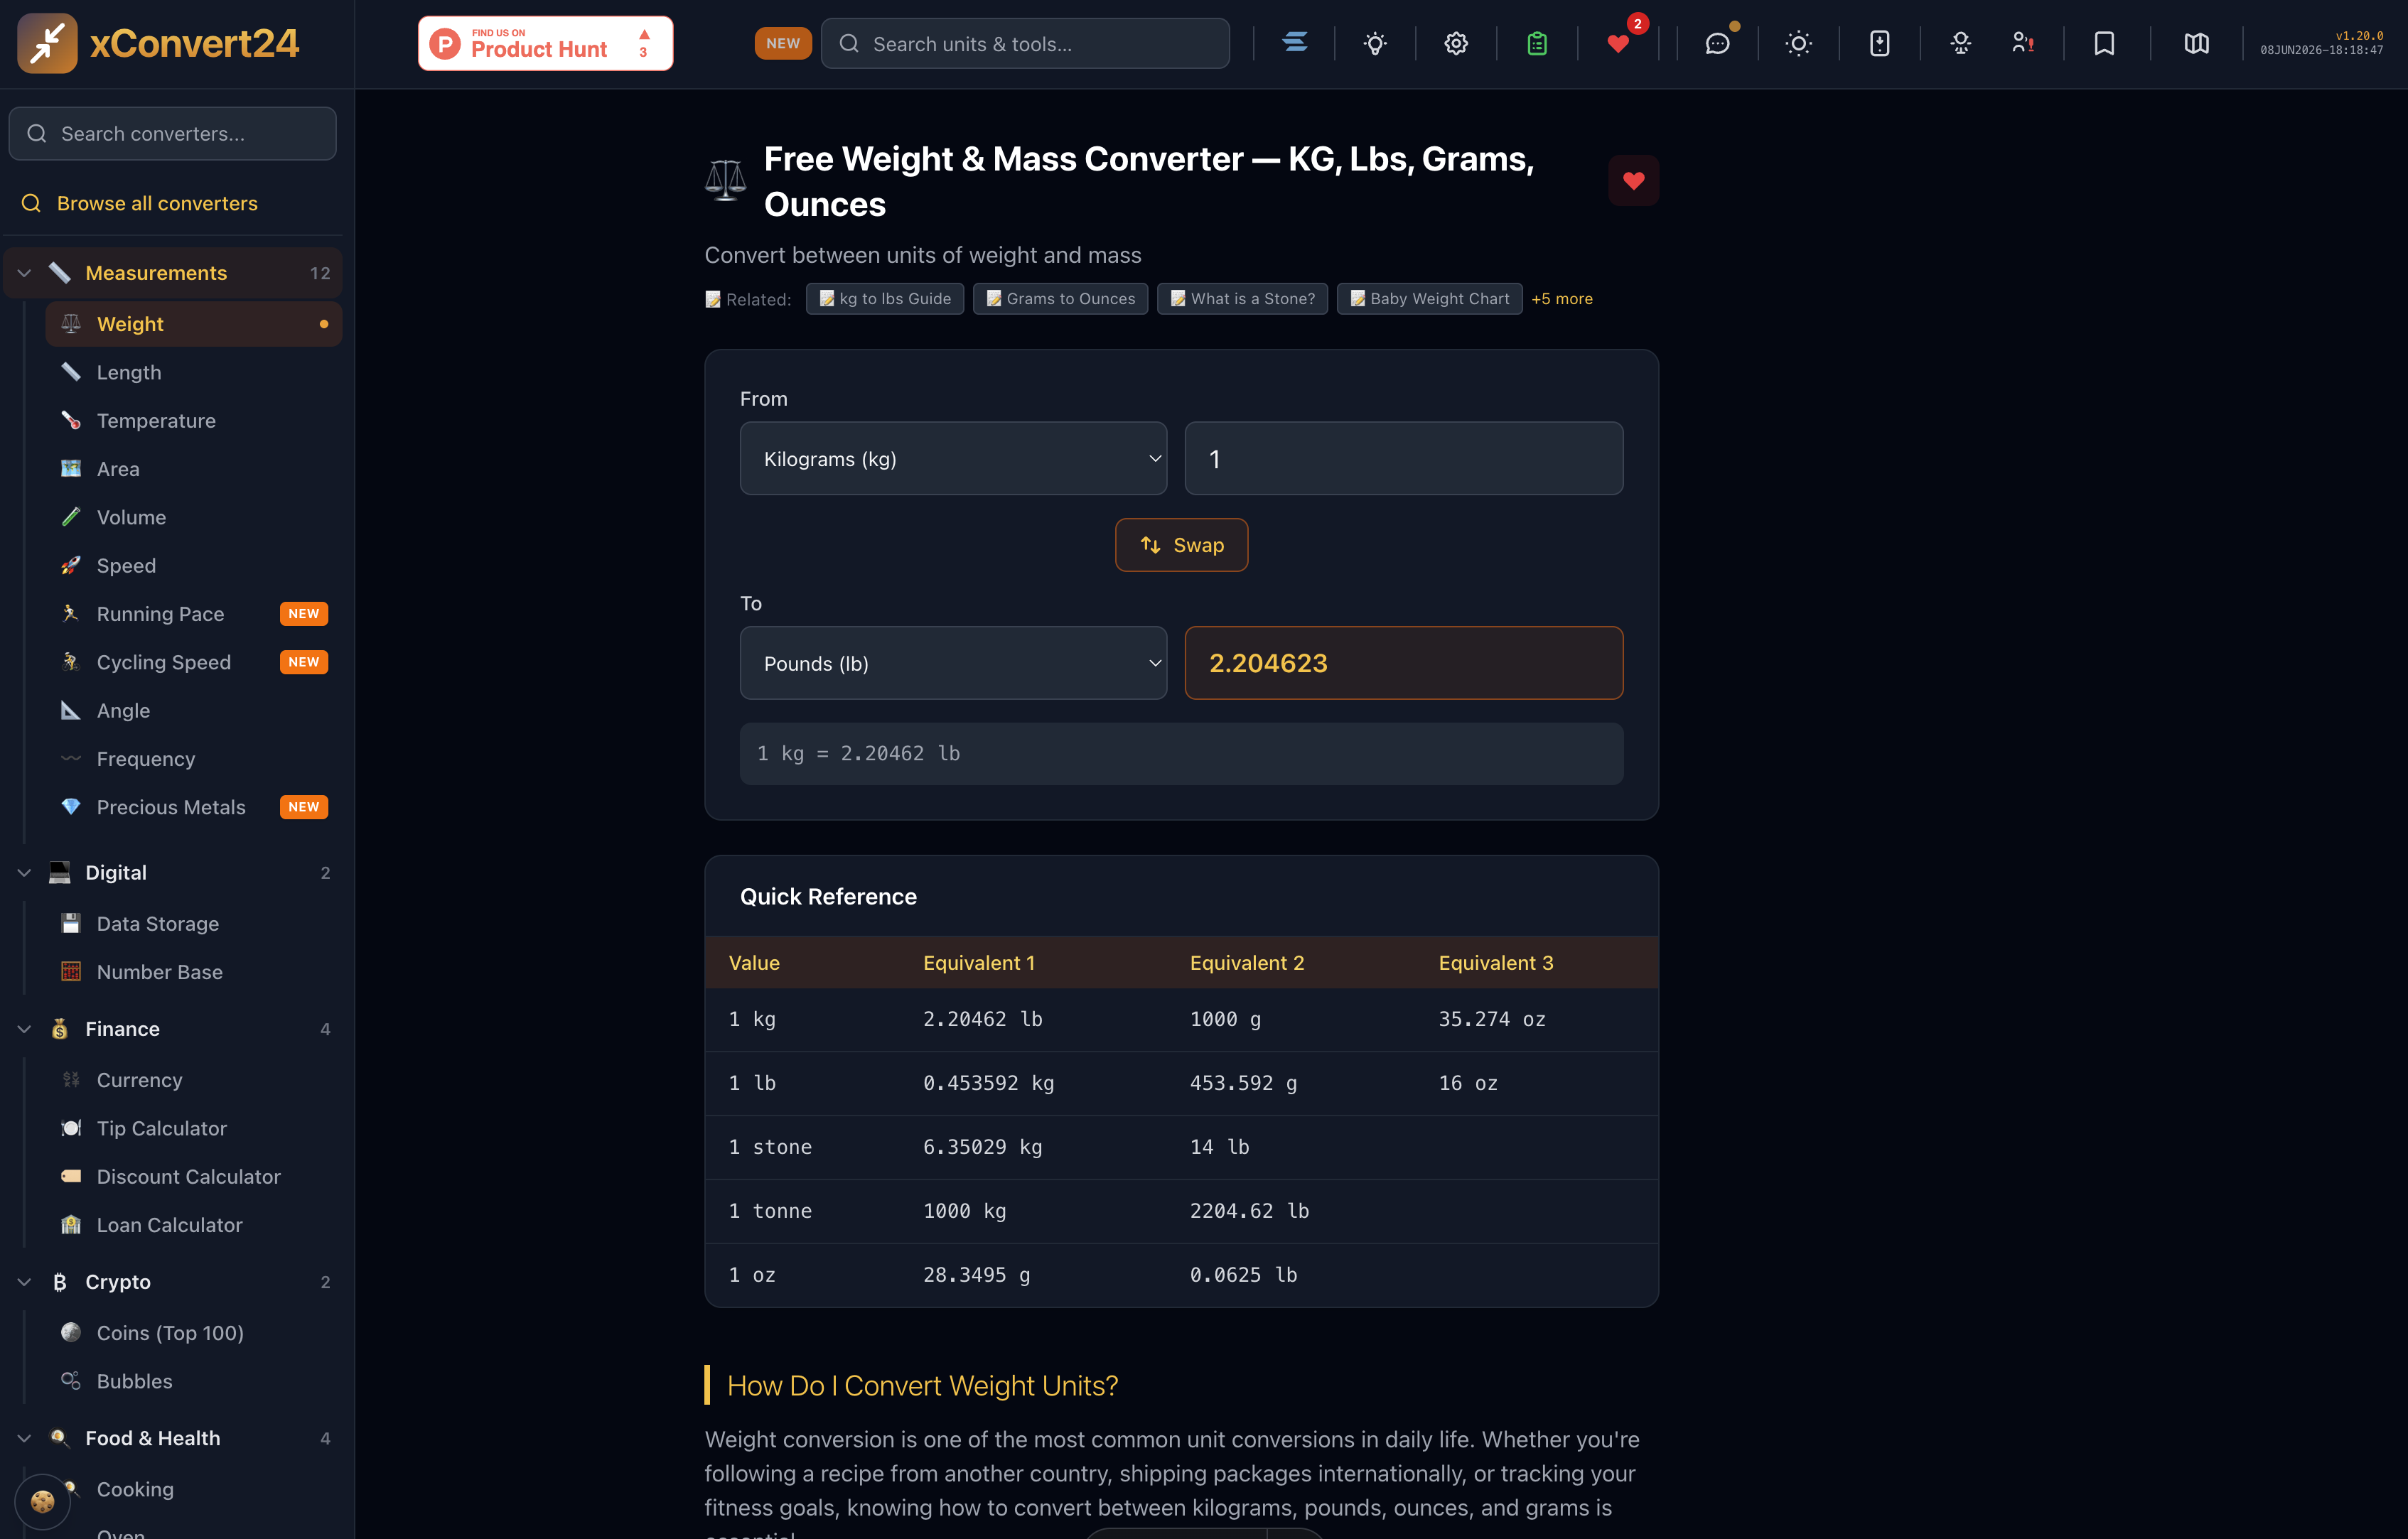Image resolution: width=2408 pixels, height=1539 pixels.
Task: Click the balance scale icon beside the title
Action: (x=725, y=180)
